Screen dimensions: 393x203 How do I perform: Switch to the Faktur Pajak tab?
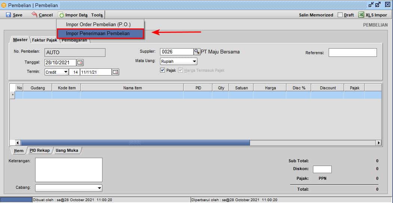pos(44,40)
